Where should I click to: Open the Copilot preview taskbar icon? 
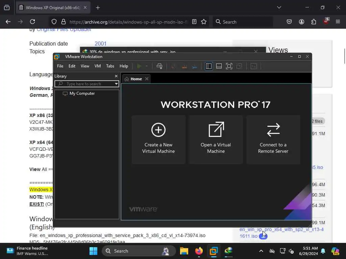[335, 251]
